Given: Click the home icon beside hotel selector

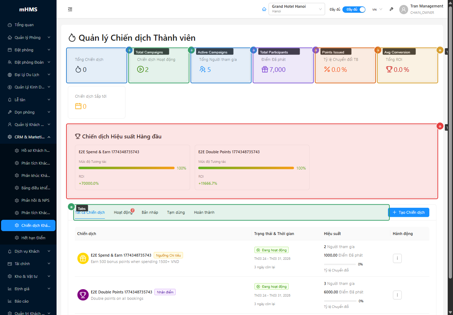Looking at the screenshot, I should click(x=264, y=9).
